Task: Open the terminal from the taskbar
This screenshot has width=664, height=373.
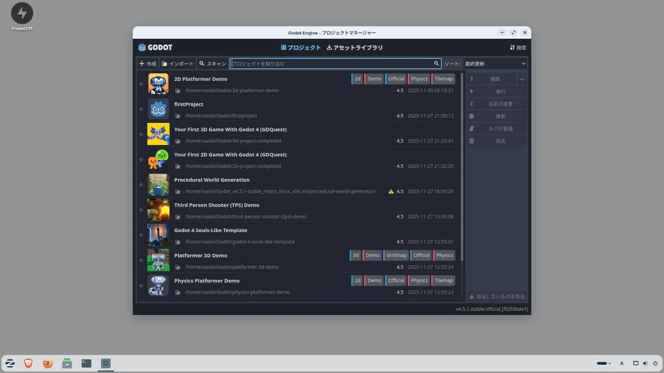Action: click(86, 363)
